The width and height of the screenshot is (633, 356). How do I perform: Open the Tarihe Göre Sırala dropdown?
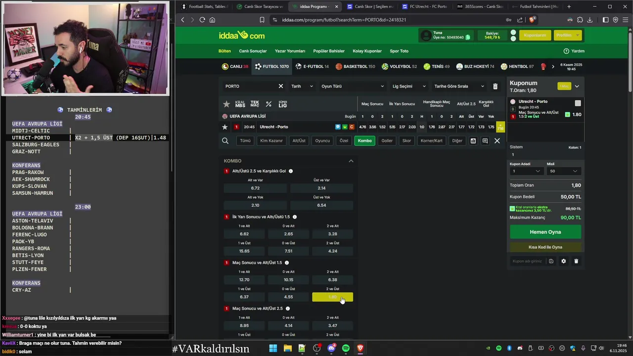click(x=459, y=86)
